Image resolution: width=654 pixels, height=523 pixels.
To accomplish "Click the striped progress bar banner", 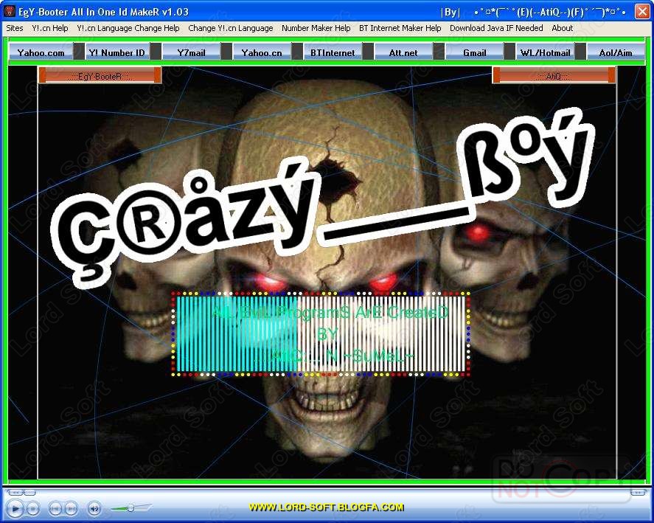I will click(x=321, y=334).
